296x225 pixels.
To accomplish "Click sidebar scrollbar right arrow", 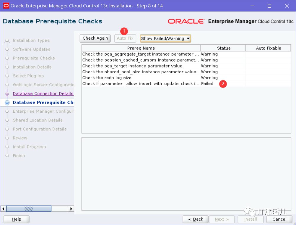I will tap(71, 209).
